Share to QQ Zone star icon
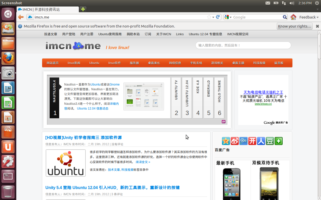The height and width of the screenshot is (200, 321). tap(226, 141)
